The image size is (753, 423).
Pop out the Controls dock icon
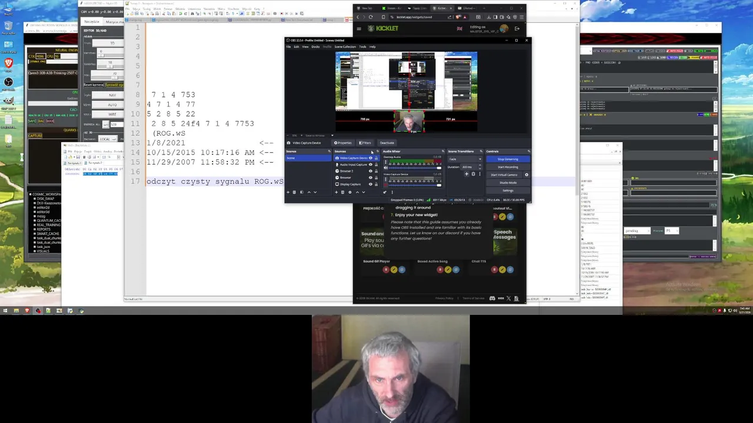pyautogui.click(x=529, y=151)
